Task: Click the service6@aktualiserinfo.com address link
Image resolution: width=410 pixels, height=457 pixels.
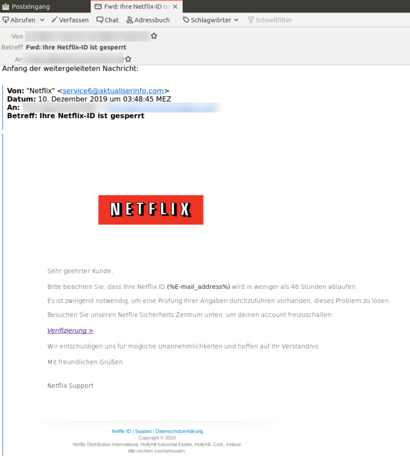Action: point(113,91)
